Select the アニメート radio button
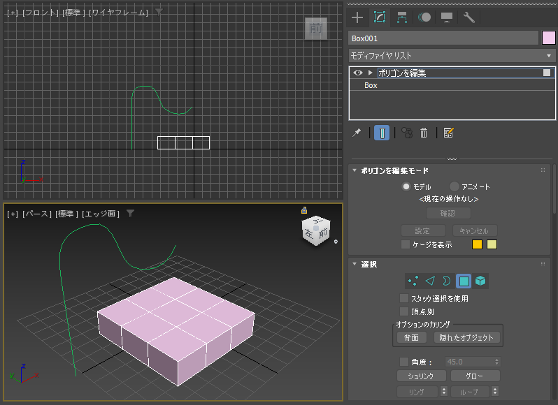 (455, 186)
